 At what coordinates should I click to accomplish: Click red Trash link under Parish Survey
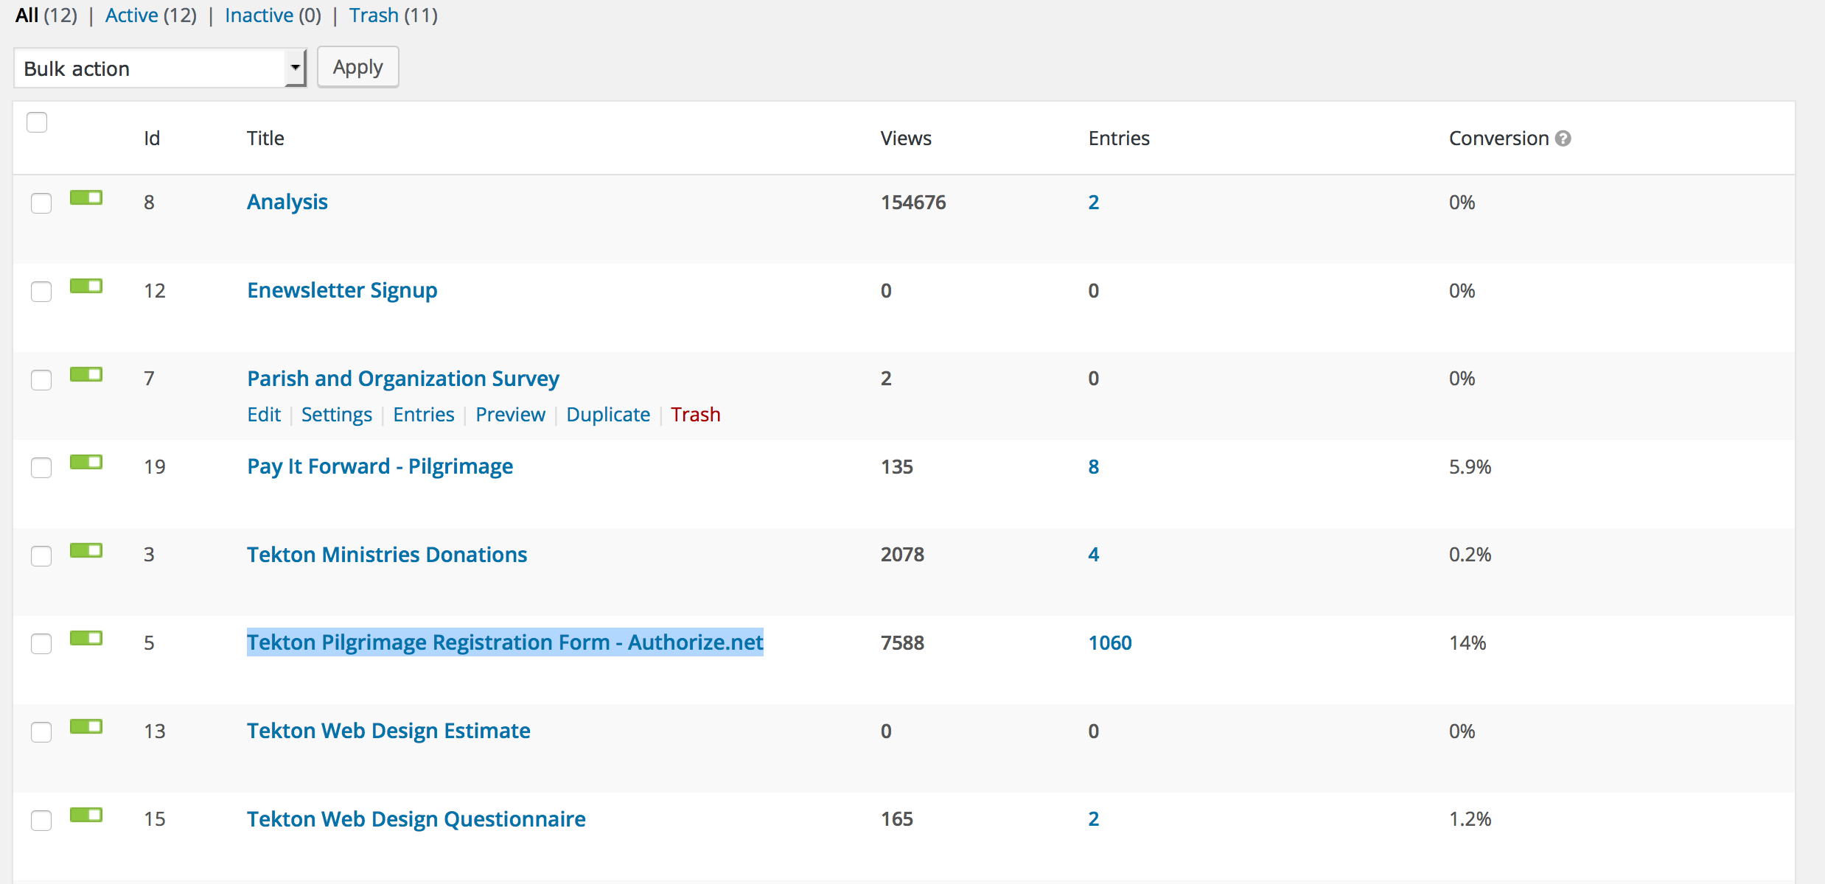coord(696,415)
